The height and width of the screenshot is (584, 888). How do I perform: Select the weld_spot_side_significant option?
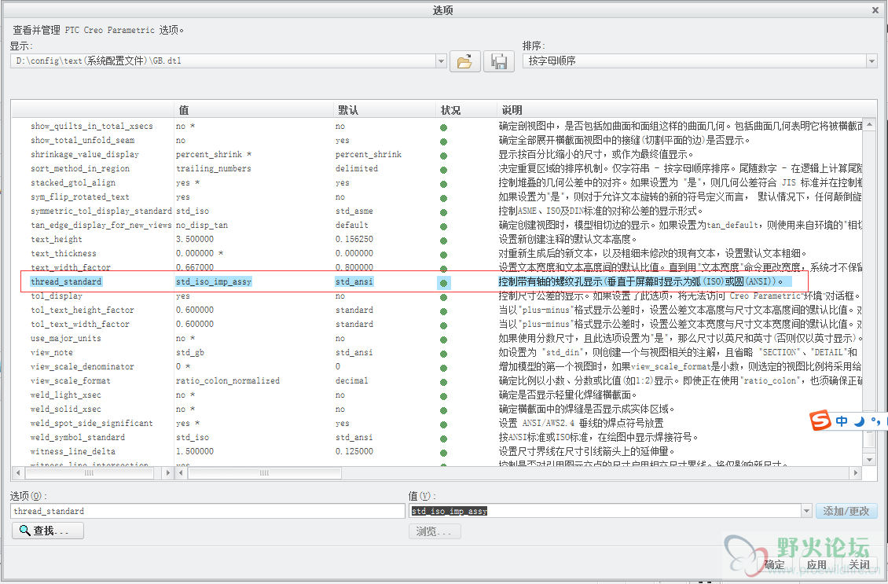(x=92, y=423)
